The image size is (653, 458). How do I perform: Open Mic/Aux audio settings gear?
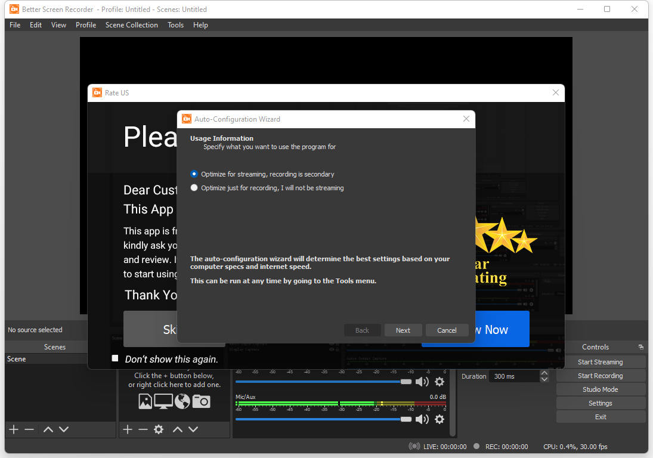pyautogui.click(x=440, y=419)
